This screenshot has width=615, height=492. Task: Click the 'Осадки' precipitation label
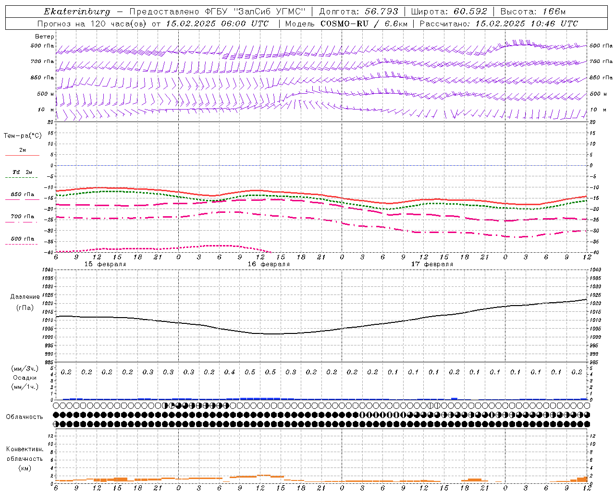point(25,378)
